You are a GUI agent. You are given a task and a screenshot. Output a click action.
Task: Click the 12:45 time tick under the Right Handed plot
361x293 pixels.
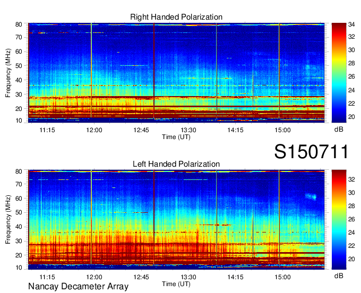[141, 130]
